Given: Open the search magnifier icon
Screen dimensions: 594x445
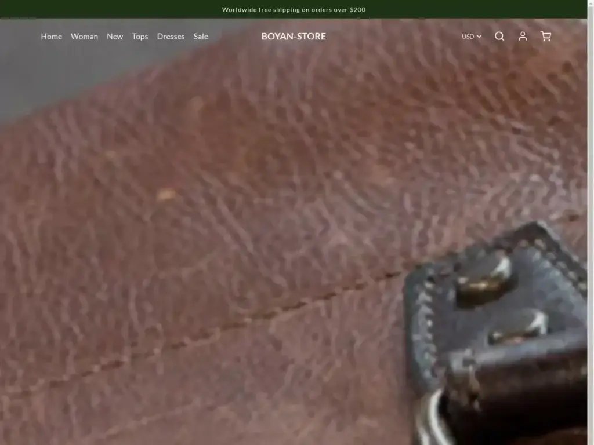Looking at the screenshot, I should 499,37.
